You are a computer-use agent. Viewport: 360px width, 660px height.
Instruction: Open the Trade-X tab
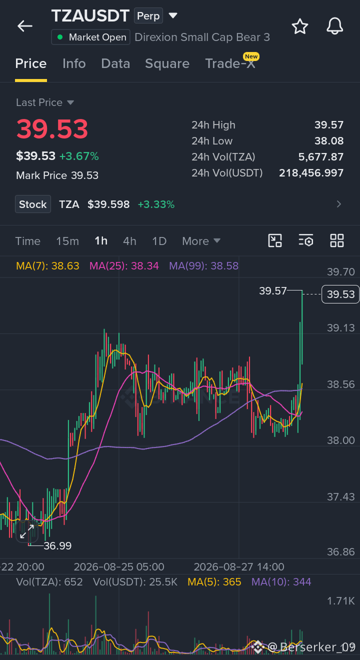tap(230, 63)
